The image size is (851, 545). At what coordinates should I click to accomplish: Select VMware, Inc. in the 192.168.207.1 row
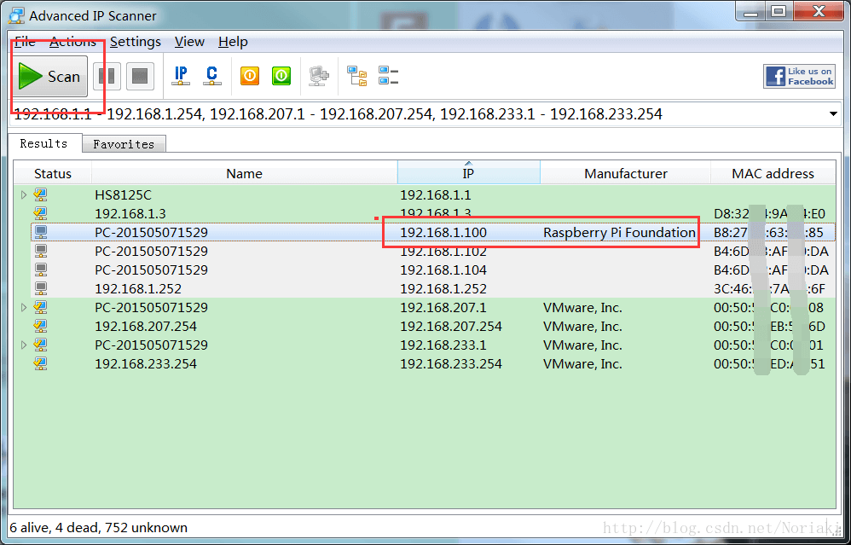[582, 307]
